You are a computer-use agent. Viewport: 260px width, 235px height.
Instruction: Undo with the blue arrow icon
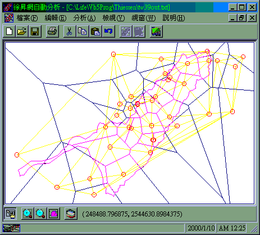pos(108,31)
